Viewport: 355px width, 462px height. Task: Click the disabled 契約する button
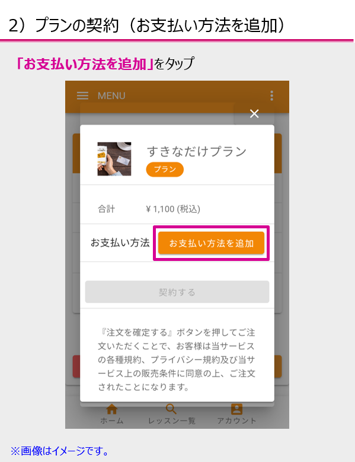pyautogui.click(x=177, y=292)
